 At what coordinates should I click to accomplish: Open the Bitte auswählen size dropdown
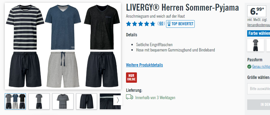[x=259, y=89]
